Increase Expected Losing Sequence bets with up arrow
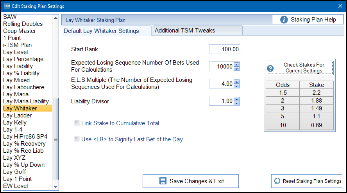The height and width of the screenshot is (193, 347). pos(236,65)
